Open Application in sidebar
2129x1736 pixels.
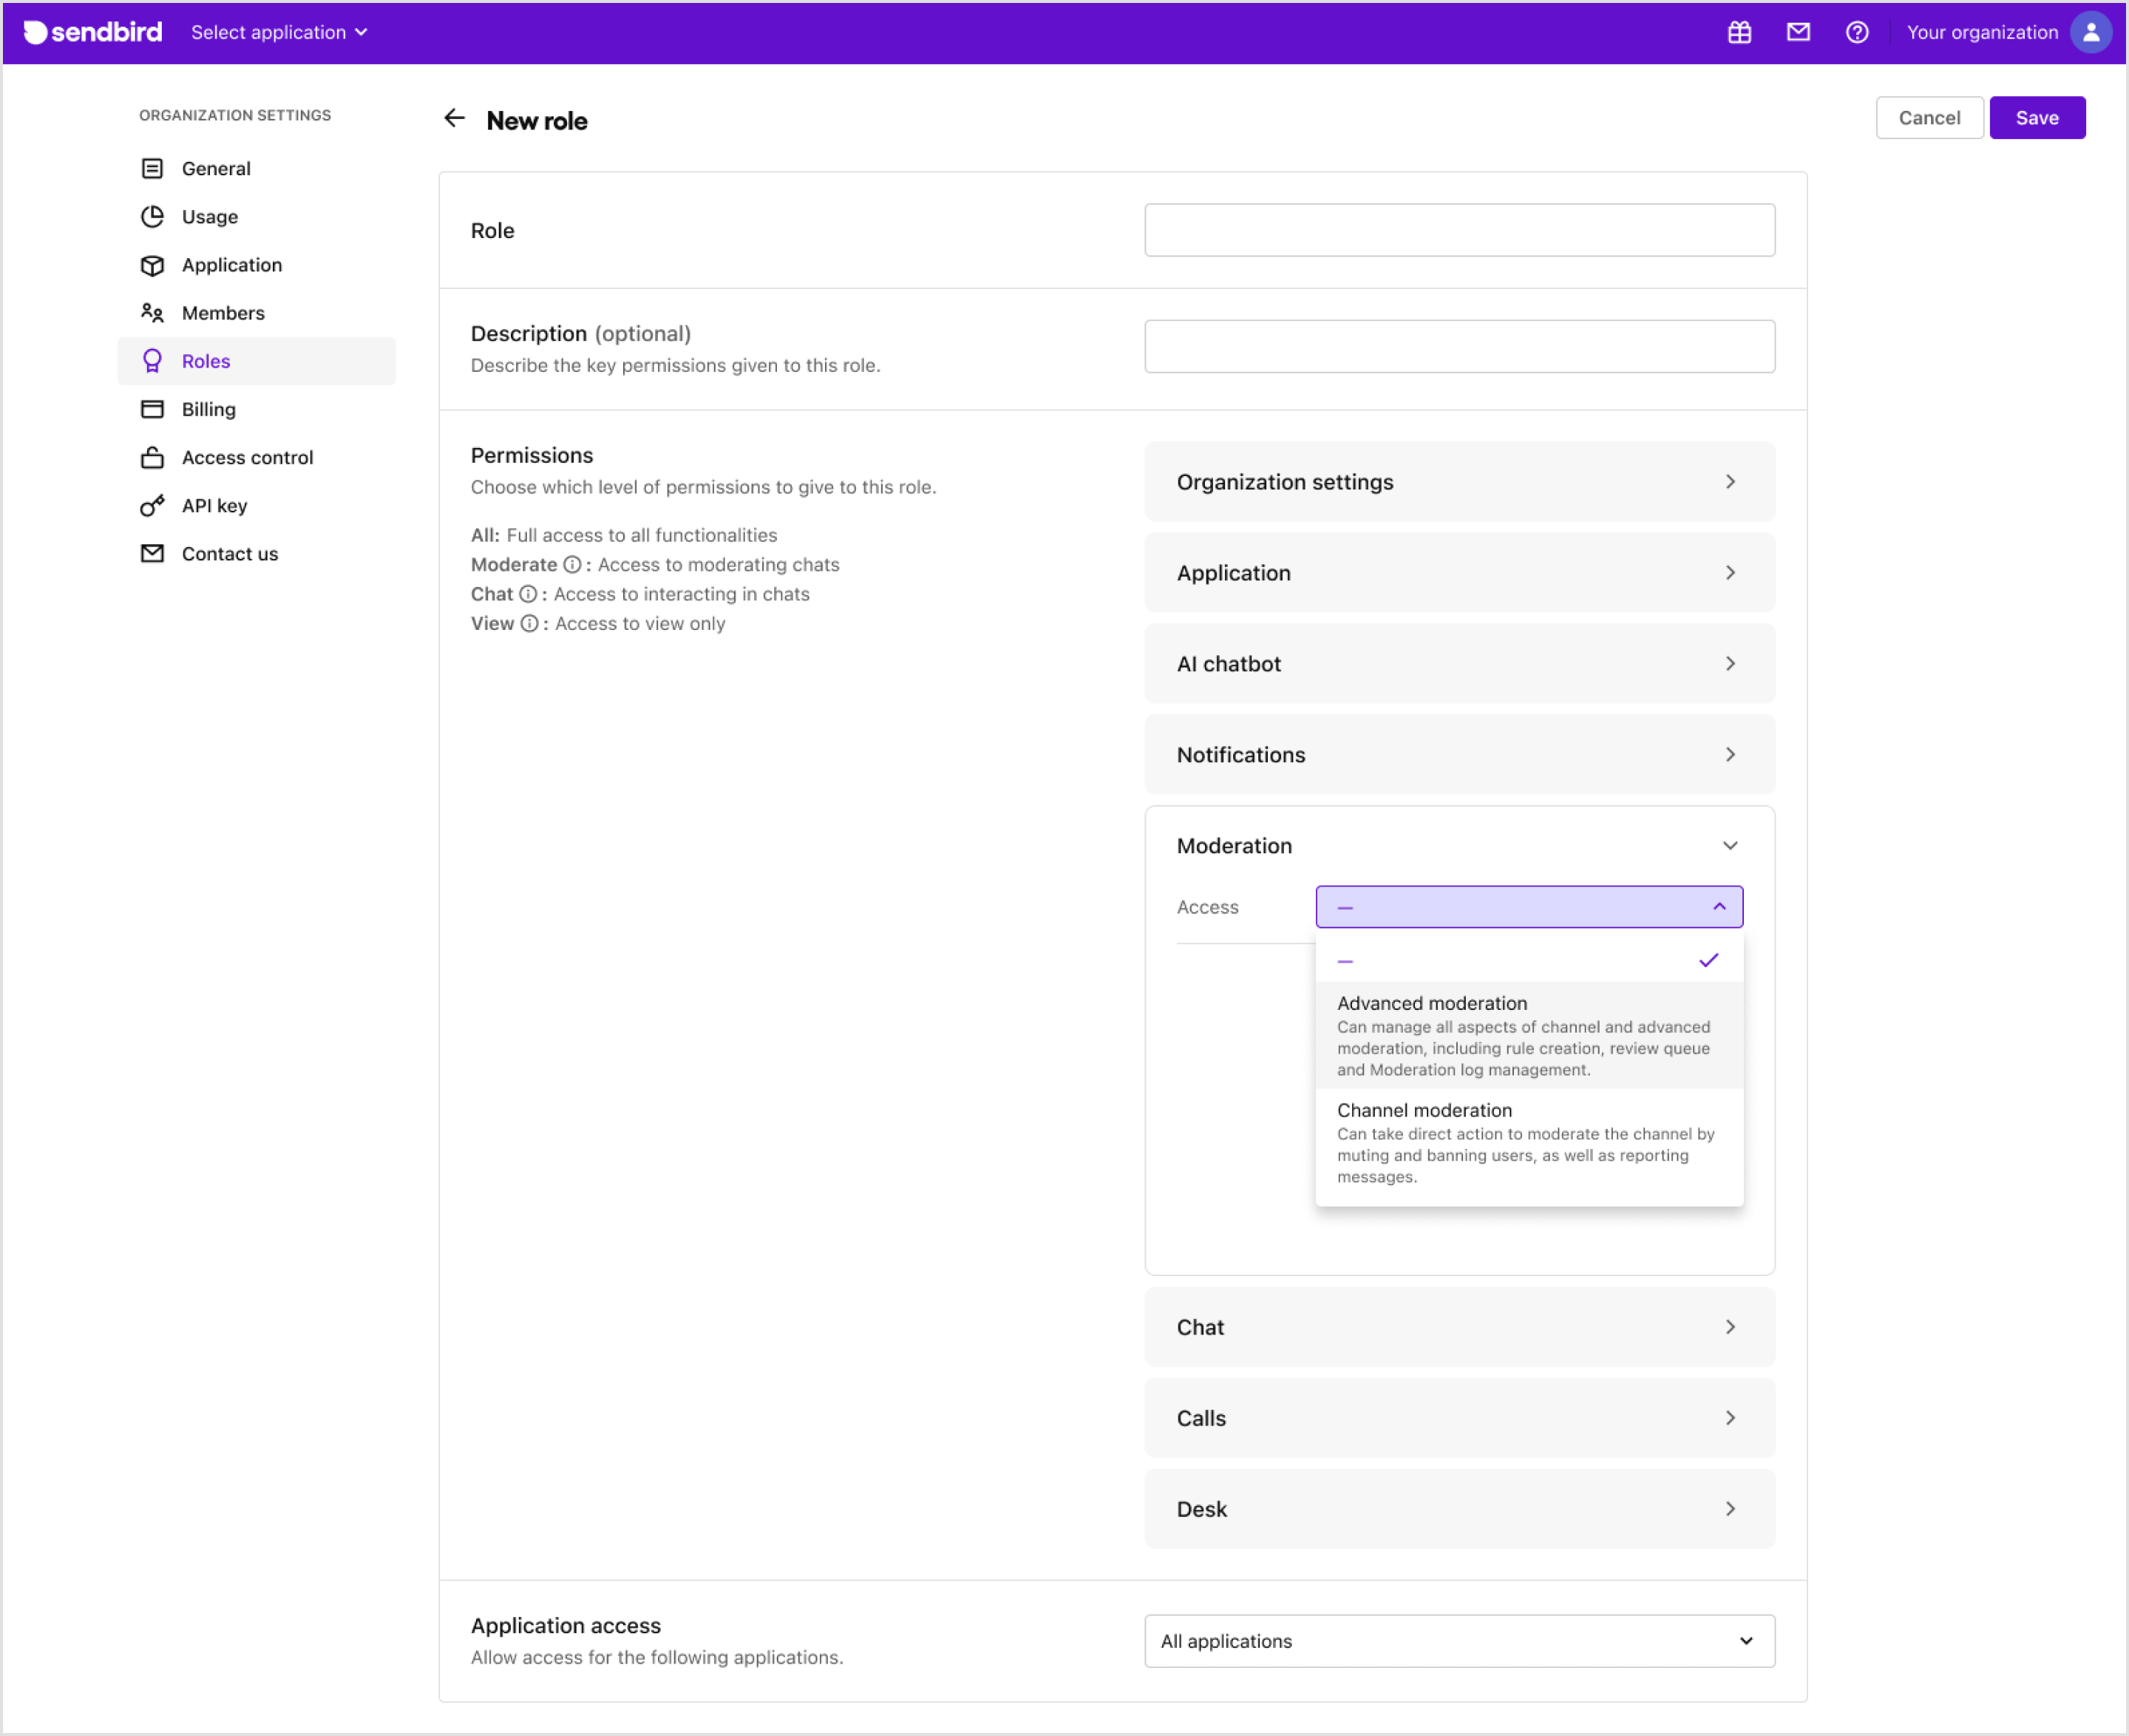click(x=257, y=265)
